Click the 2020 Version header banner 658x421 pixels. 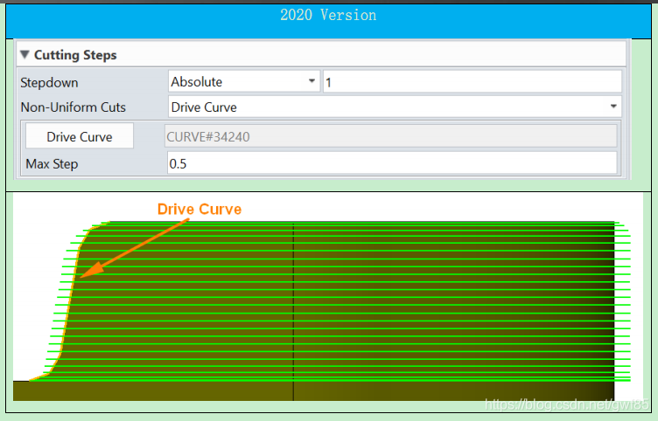pyautogui.click(x=328, y=15)
